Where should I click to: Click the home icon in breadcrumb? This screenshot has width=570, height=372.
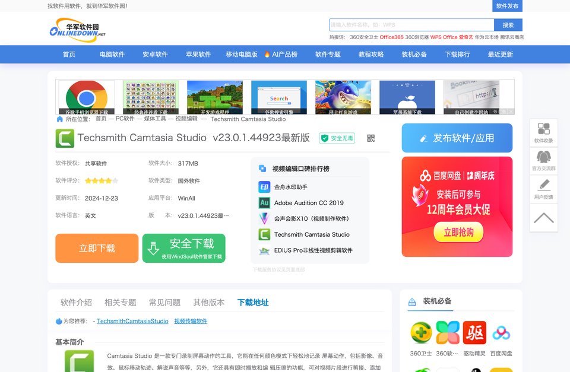(59, 119)
